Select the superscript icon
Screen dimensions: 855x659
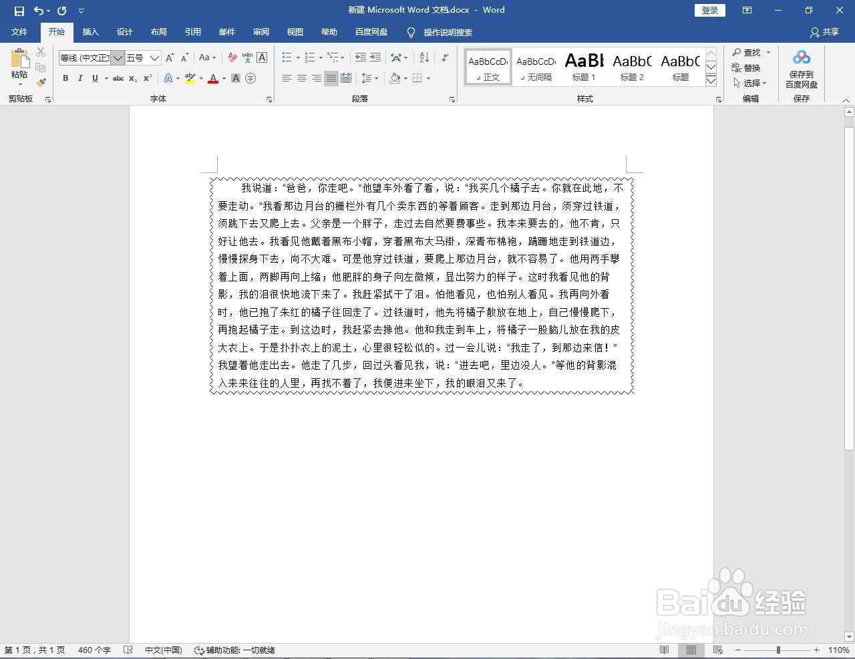pyautogui.click(x=147, y=78)
